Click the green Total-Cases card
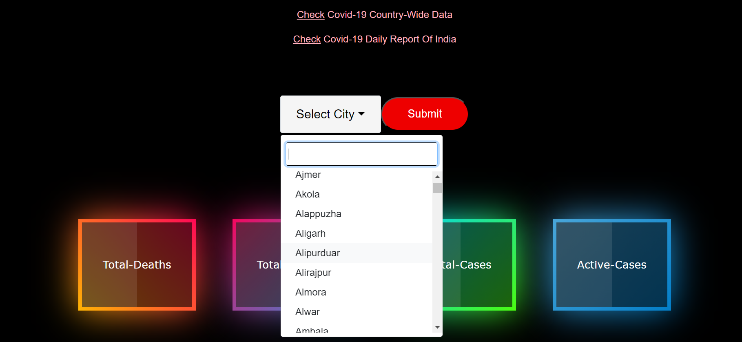The width and height of the screenshot is (742, 342). click(479, 264)
